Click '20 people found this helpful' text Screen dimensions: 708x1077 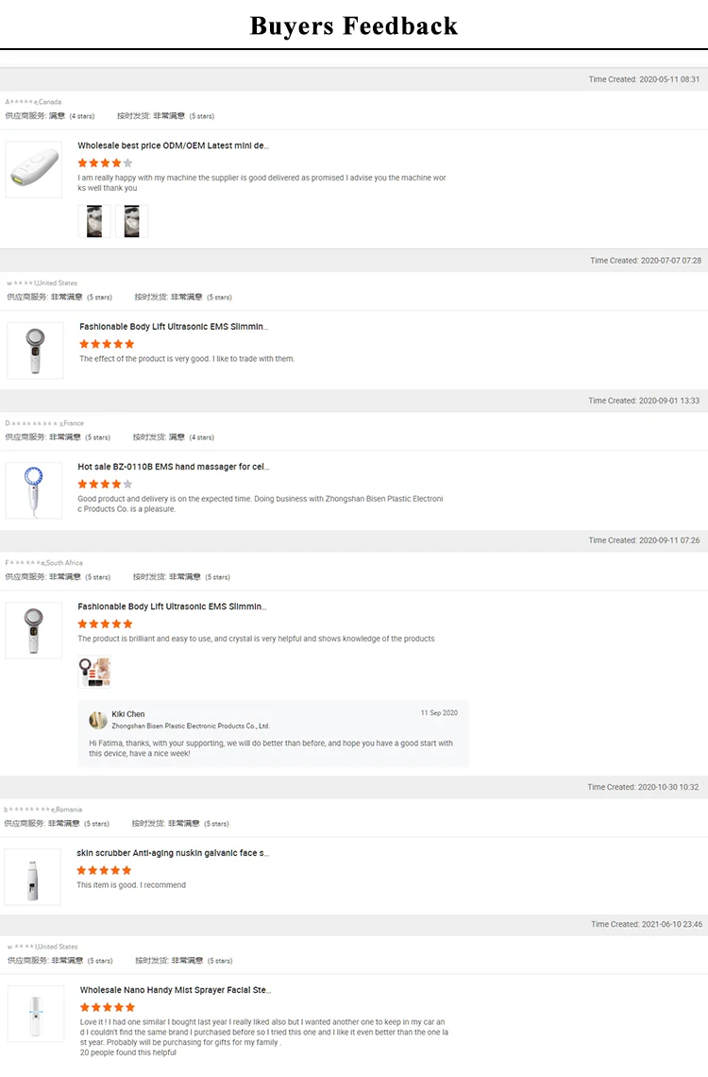click(x=127, y=1052)
